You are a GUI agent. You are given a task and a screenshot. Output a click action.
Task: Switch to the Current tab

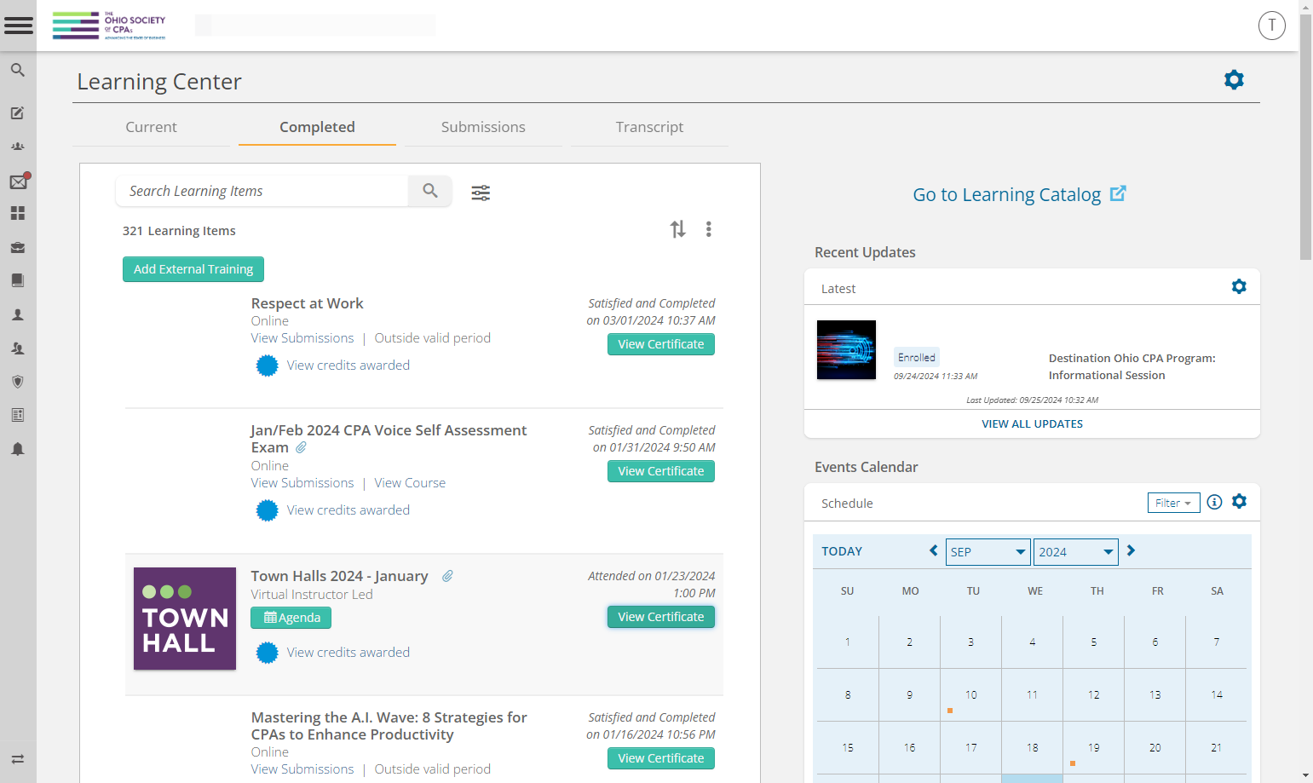151,127
